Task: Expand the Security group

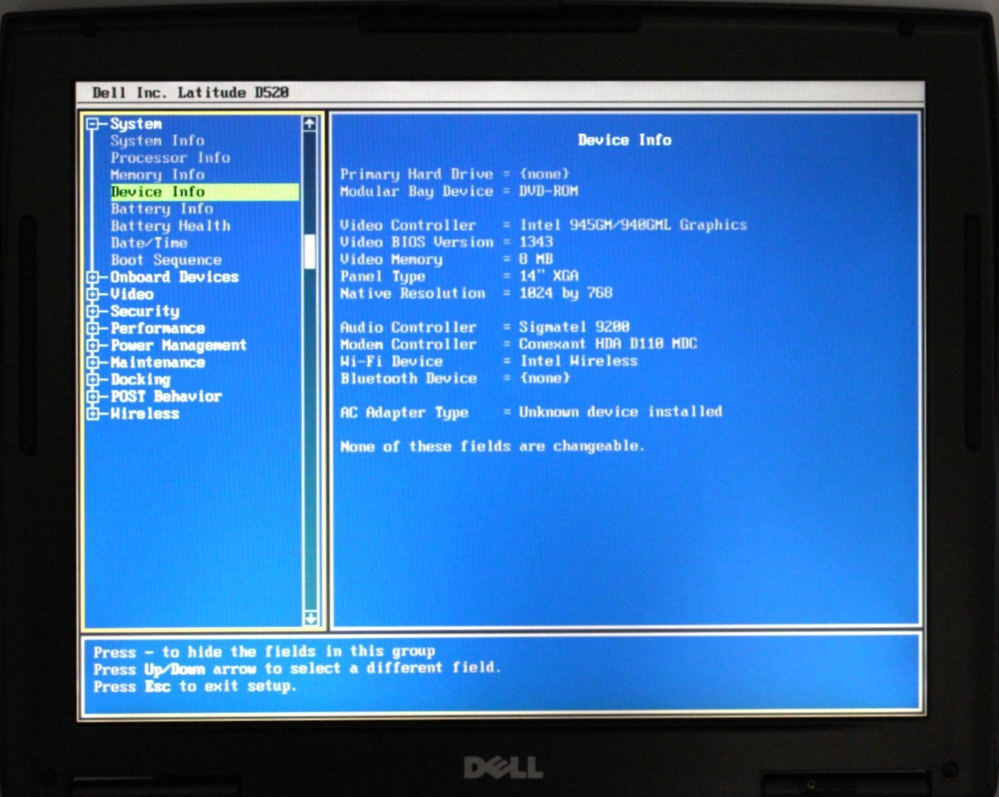Action: pos(93,311)
